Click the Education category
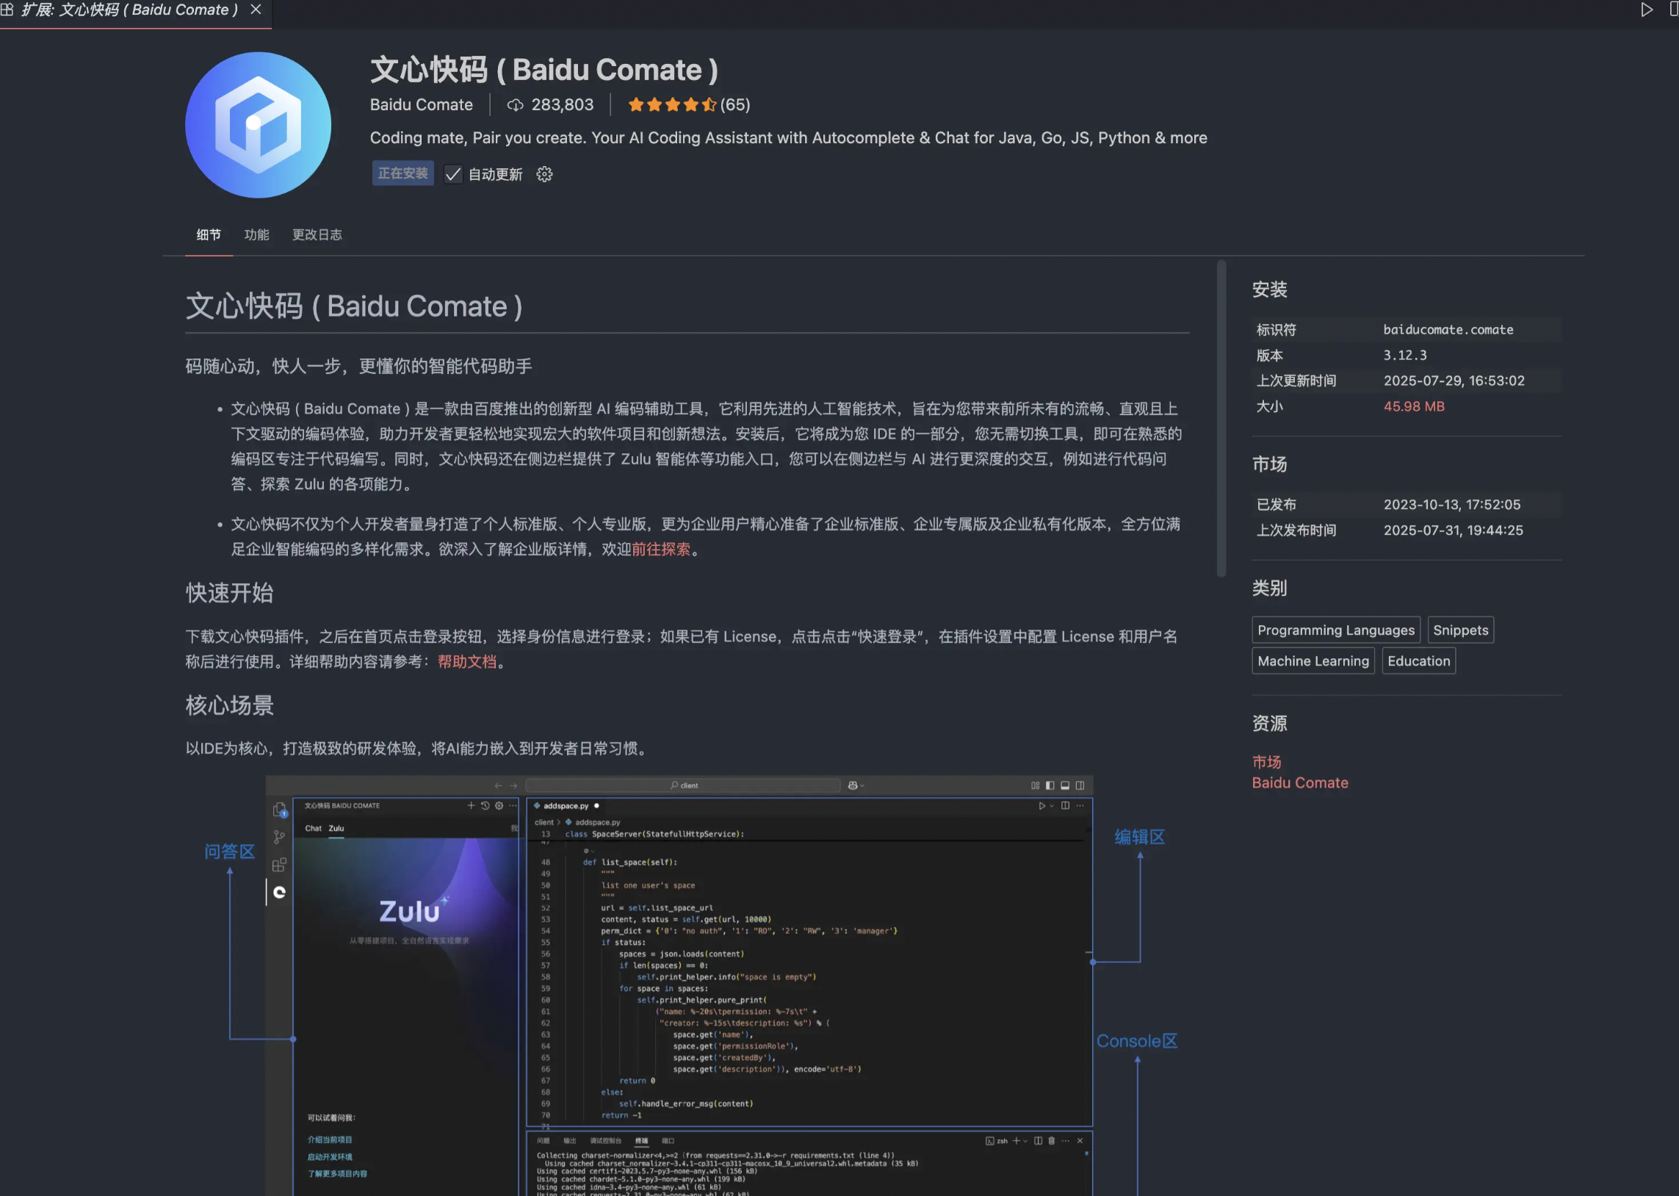The image size is (1679, 1196). click(x=1418, y=660)
